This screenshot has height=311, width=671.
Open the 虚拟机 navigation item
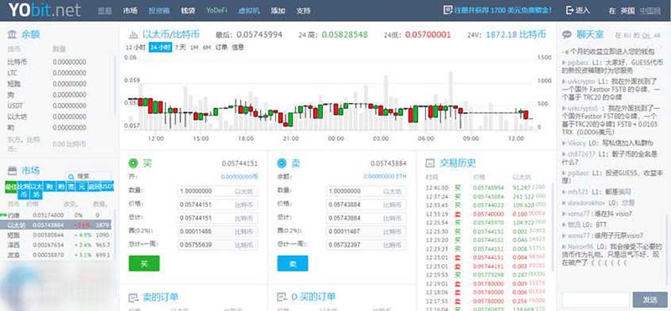[249, 11]
